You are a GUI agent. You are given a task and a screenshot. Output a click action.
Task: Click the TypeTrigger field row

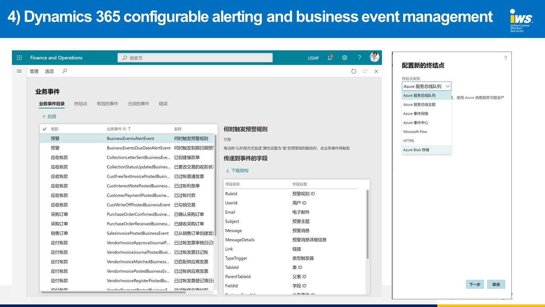[x=295, y=258]
